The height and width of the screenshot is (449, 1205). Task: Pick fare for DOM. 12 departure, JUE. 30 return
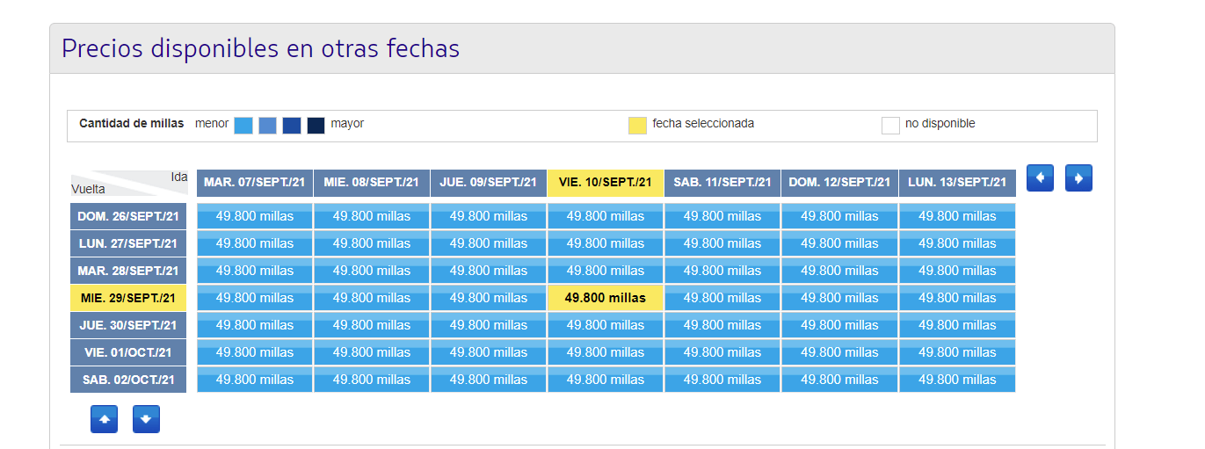click(839, 325)
